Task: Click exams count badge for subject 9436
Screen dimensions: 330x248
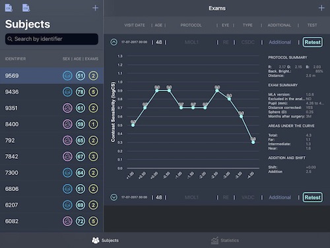Action: (93, 92)
